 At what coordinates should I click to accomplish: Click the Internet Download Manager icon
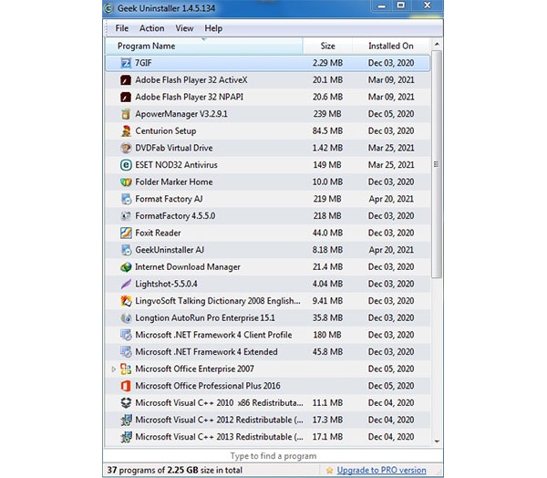[x=126, y=267]
